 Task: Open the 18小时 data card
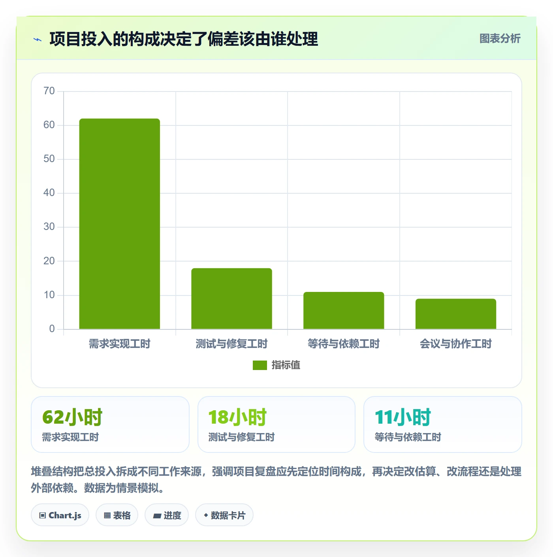tap(276, 424)
